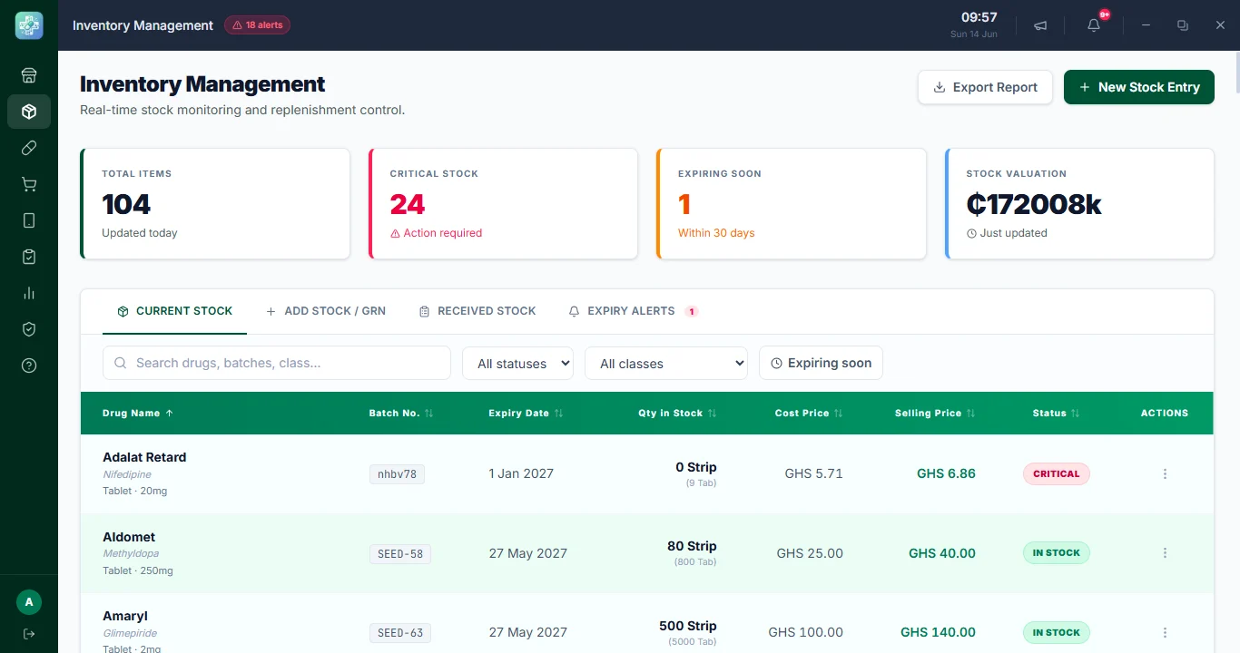This screenshot has height=653, width=1240.
Task: Click the pharmacy app logo
Action: coord(29,25)
